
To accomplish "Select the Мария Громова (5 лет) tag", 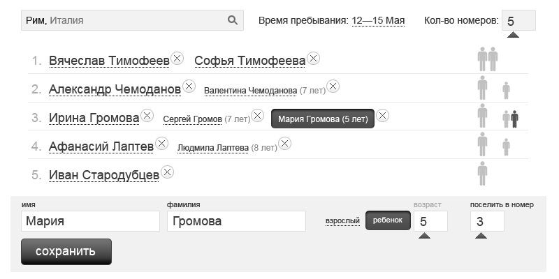I will coord(323,119).
